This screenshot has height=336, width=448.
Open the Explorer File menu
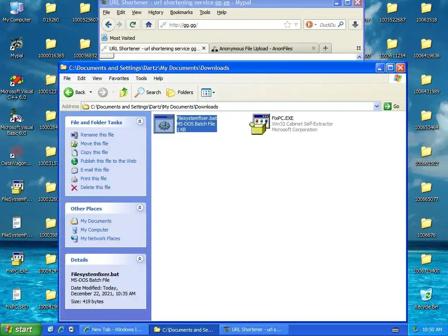(x=67, y=78)
